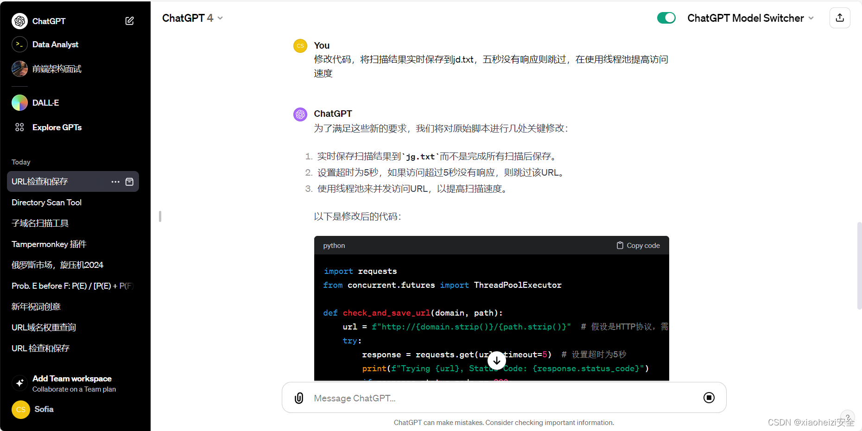Click the Explore GPTs grid icon
The image size is (862, 431).
tap(19, 127)
